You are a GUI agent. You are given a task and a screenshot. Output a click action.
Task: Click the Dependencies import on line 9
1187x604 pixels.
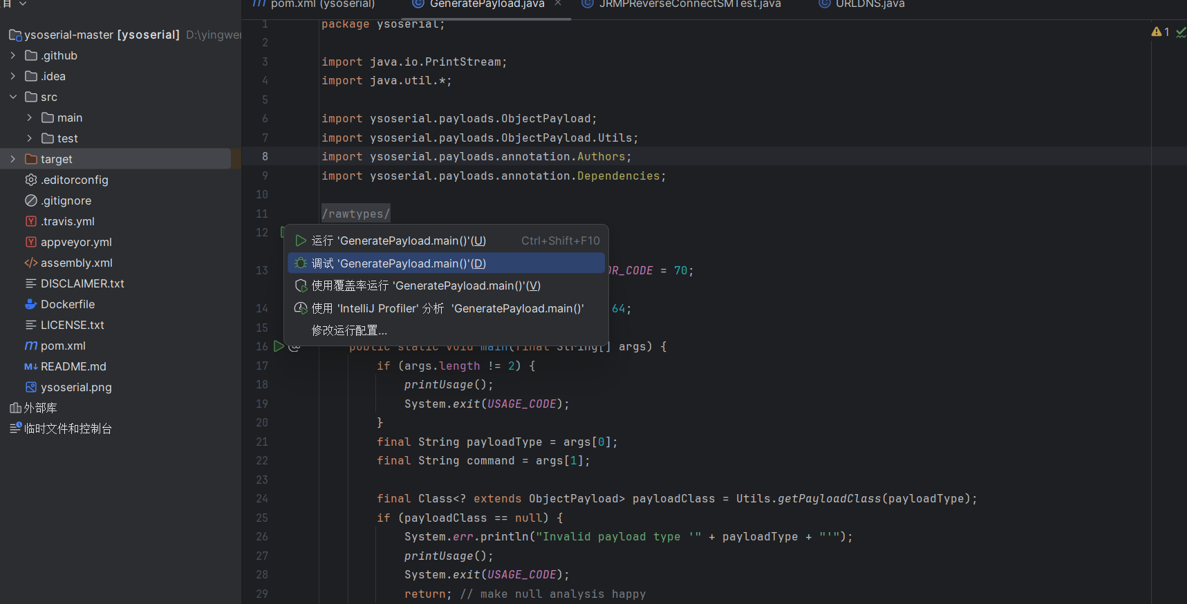[619, 176]
